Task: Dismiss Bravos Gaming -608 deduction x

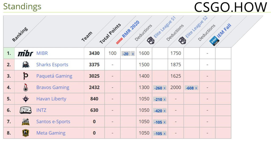Action: coord(196,88)
